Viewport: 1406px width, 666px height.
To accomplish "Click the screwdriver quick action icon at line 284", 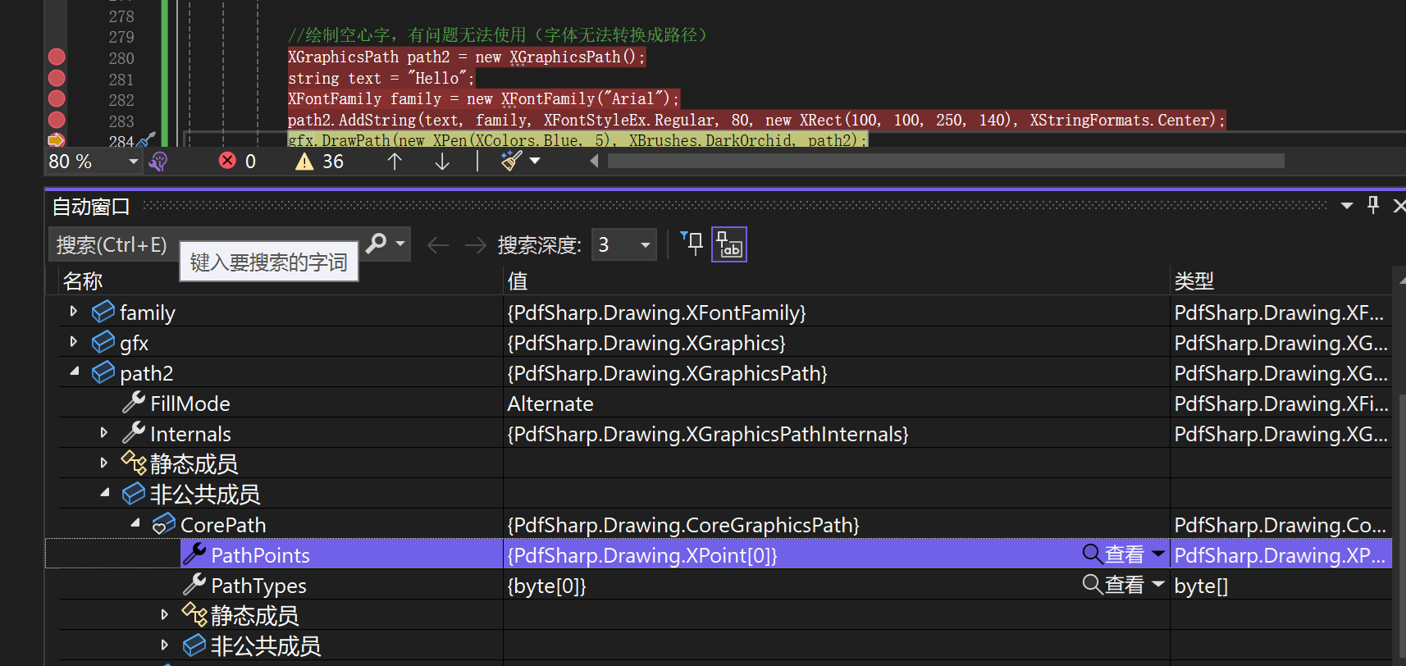I will 146,140.
